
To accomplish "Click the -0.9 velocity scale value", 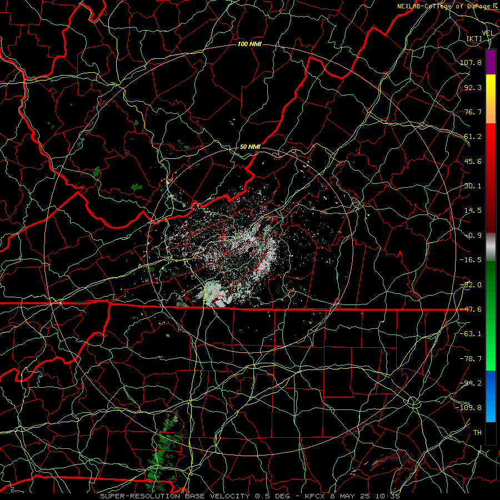I will (x=473, y=236).
